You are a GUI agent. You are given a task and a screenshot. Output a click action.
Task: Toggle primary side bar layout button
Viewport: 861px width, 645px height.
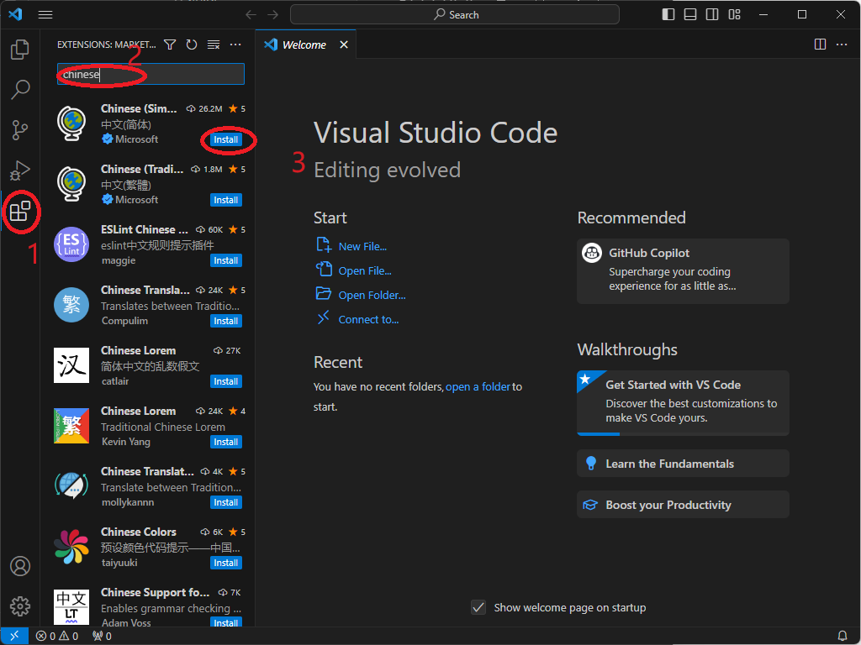(668, 15)
